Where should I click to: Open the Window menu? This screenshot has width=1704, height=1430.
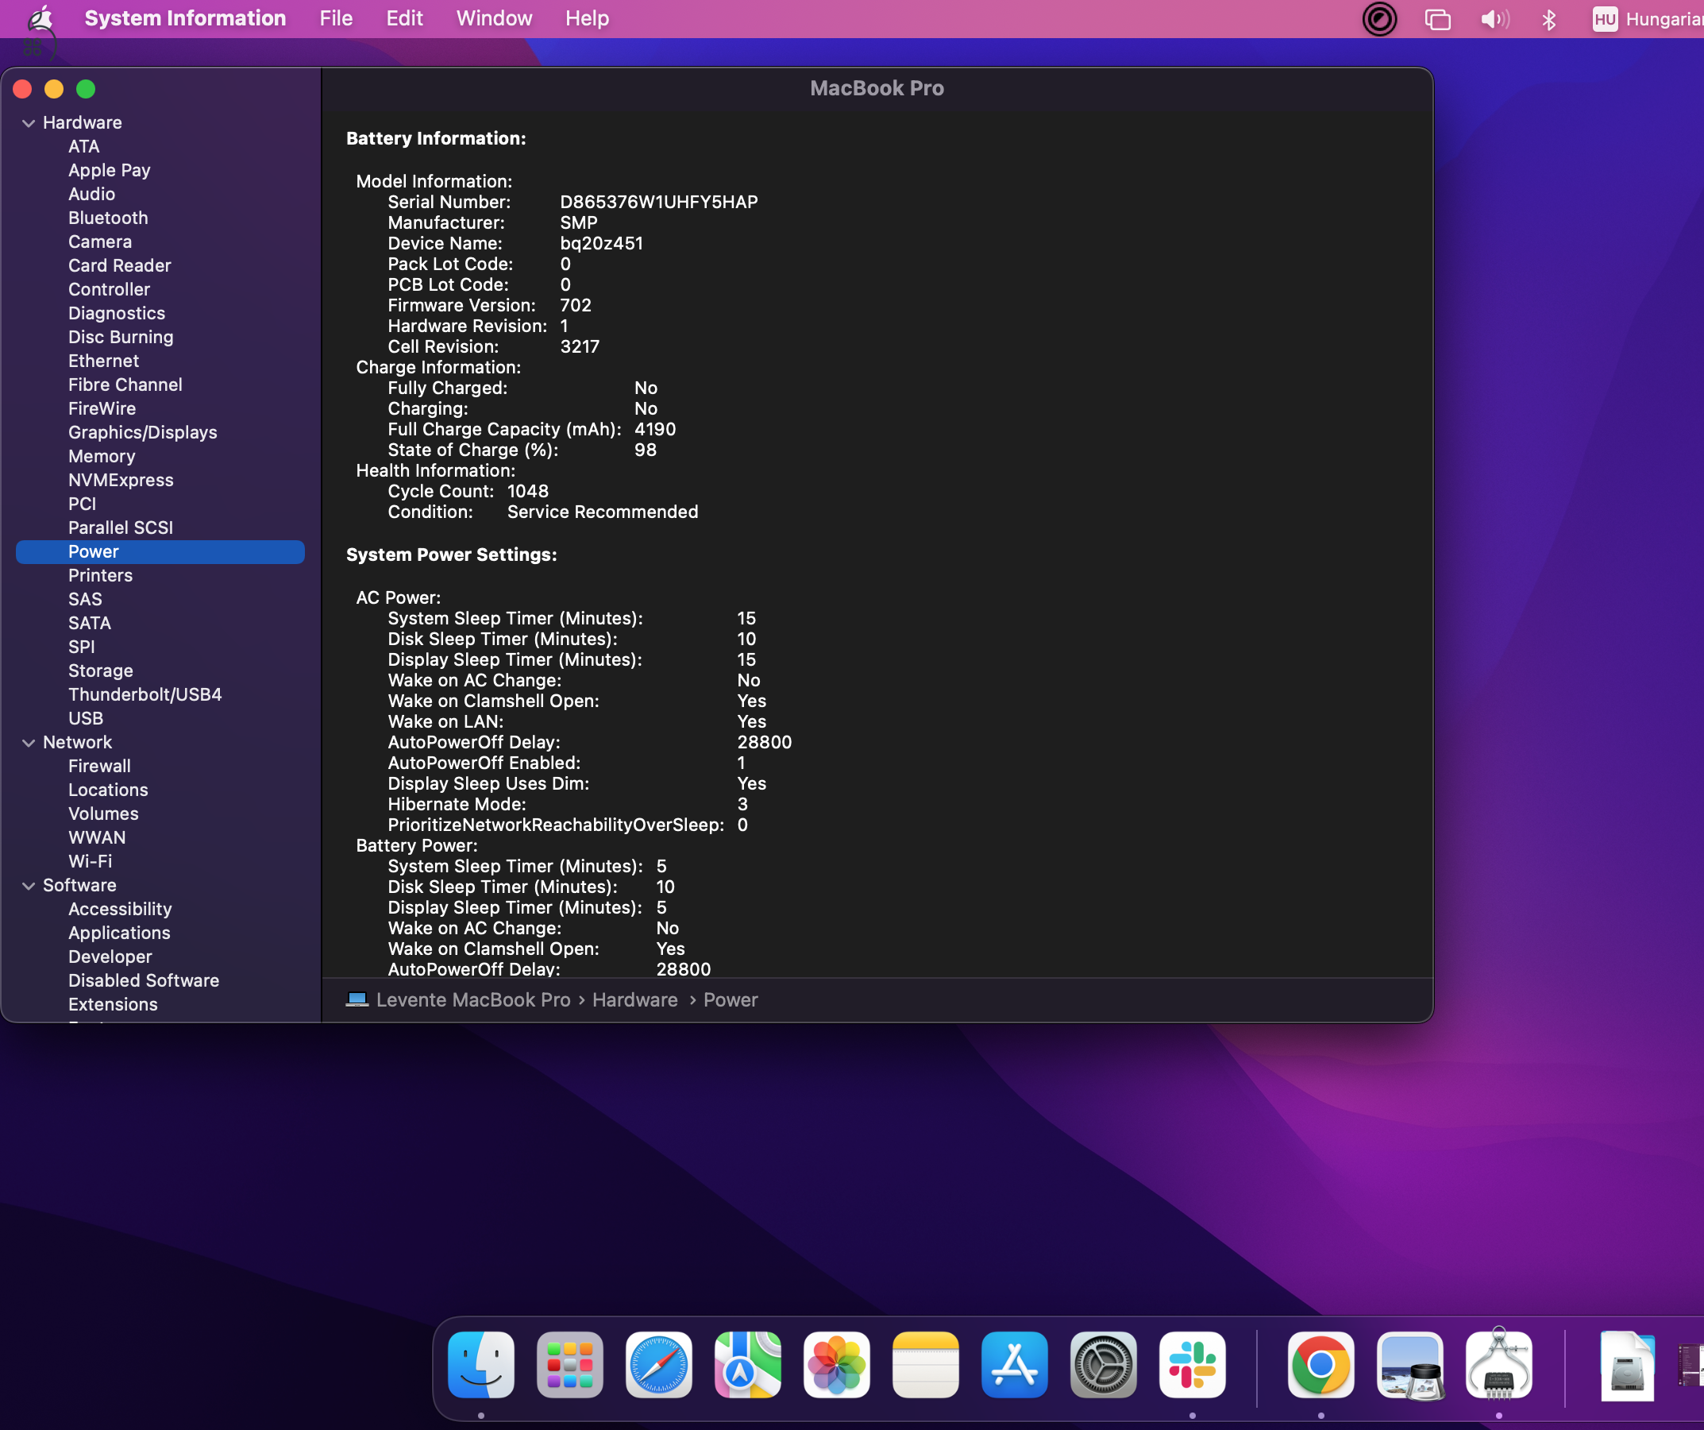coord(494,19)
